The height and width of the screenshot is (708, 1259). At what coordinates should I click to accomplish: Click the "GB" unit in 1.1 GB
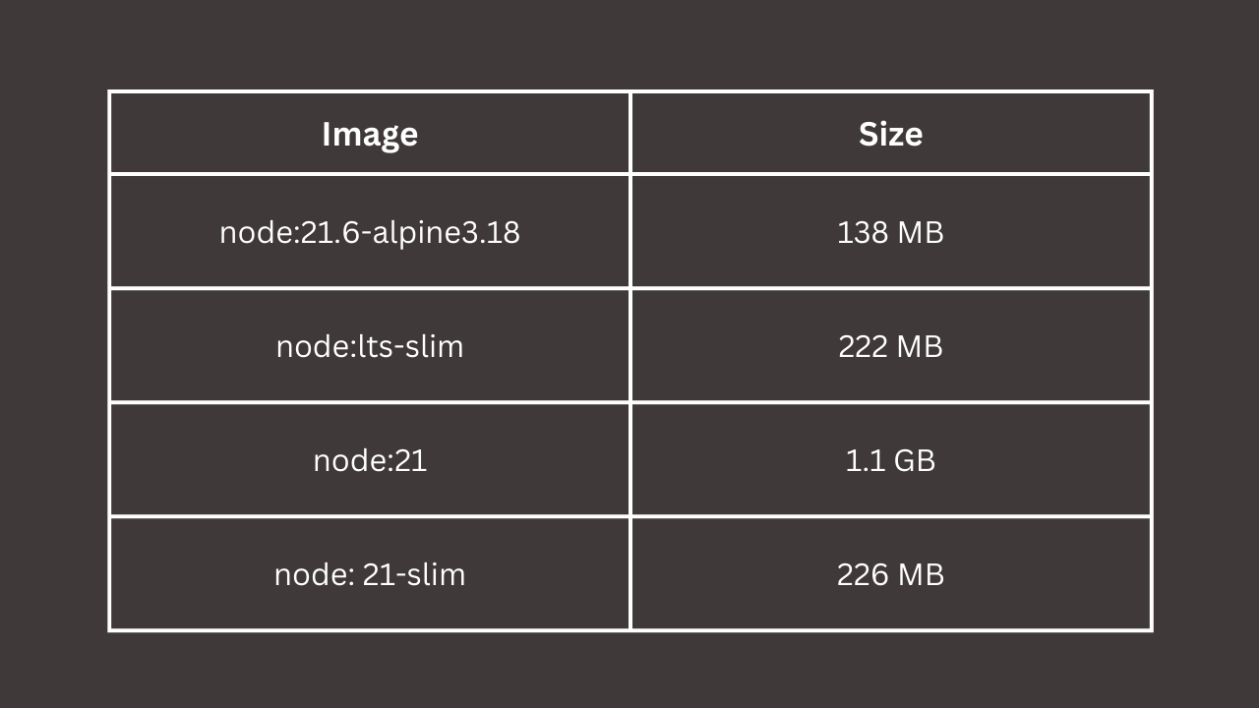point(915,460)
